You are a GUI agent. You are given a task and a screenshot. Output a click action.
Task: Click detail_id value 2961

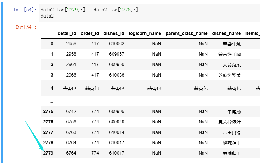[71, 64]
